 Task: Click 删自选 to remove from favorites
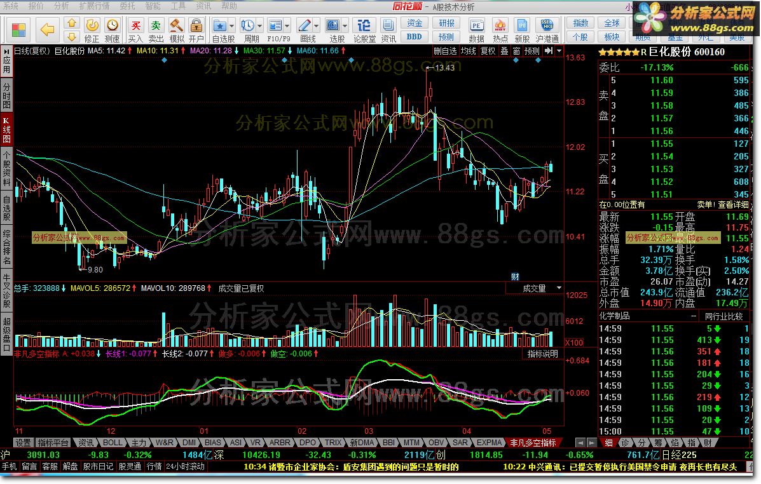point(445,51)
